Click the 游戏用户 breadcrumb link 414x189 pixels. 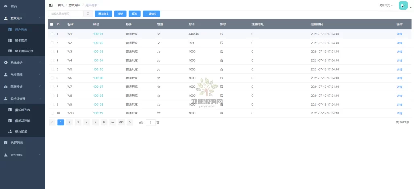tap(74, 5)
